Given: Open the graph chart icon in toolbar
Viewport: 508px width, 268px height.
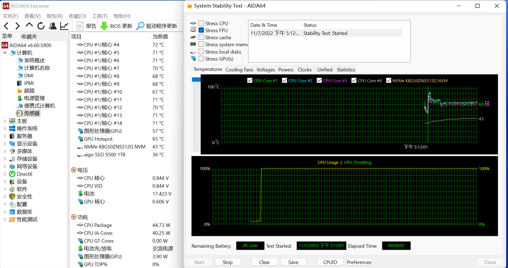Looking at the screenshot, I should click(x=64, y=26).
